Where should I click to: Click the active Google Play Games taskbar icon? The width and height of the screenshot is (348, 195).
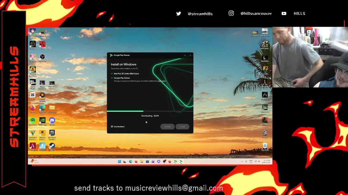click(181, 162)
